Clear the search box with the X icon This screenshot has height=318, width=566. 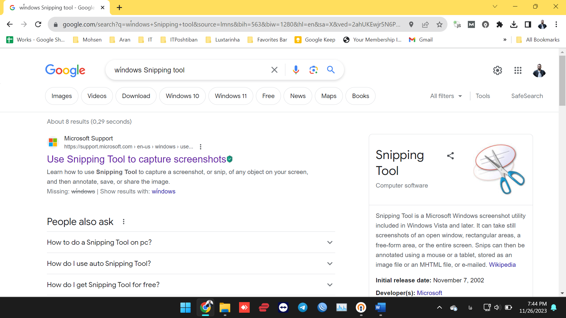(274, 70)
